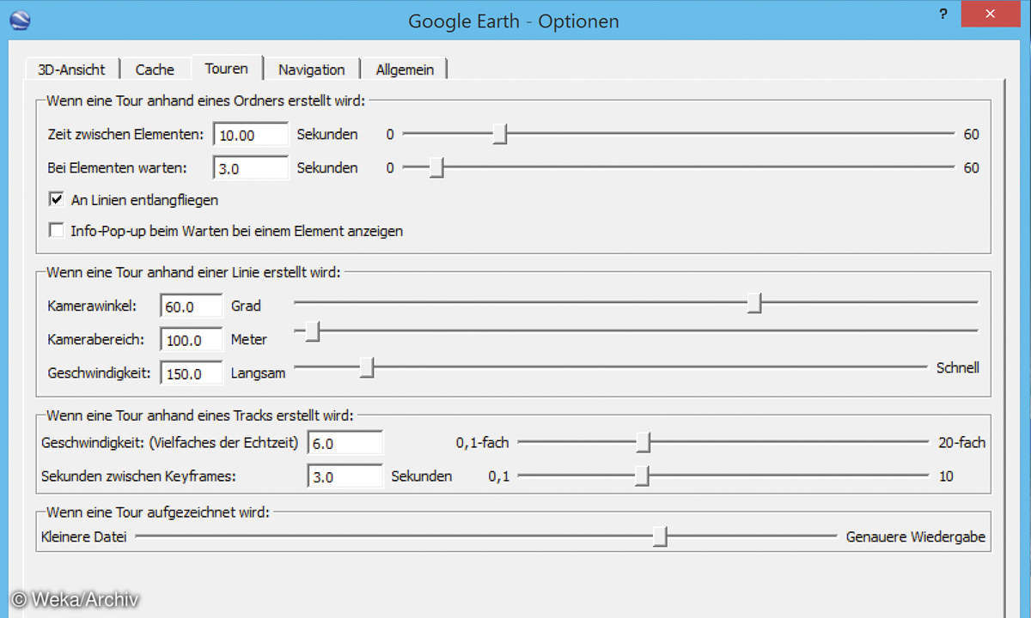Image resolution: width=1031 pixels, height=618 pixels.
Task: Click the Zeit zwischen Elementen input field
Action: (x=250, y=135)
